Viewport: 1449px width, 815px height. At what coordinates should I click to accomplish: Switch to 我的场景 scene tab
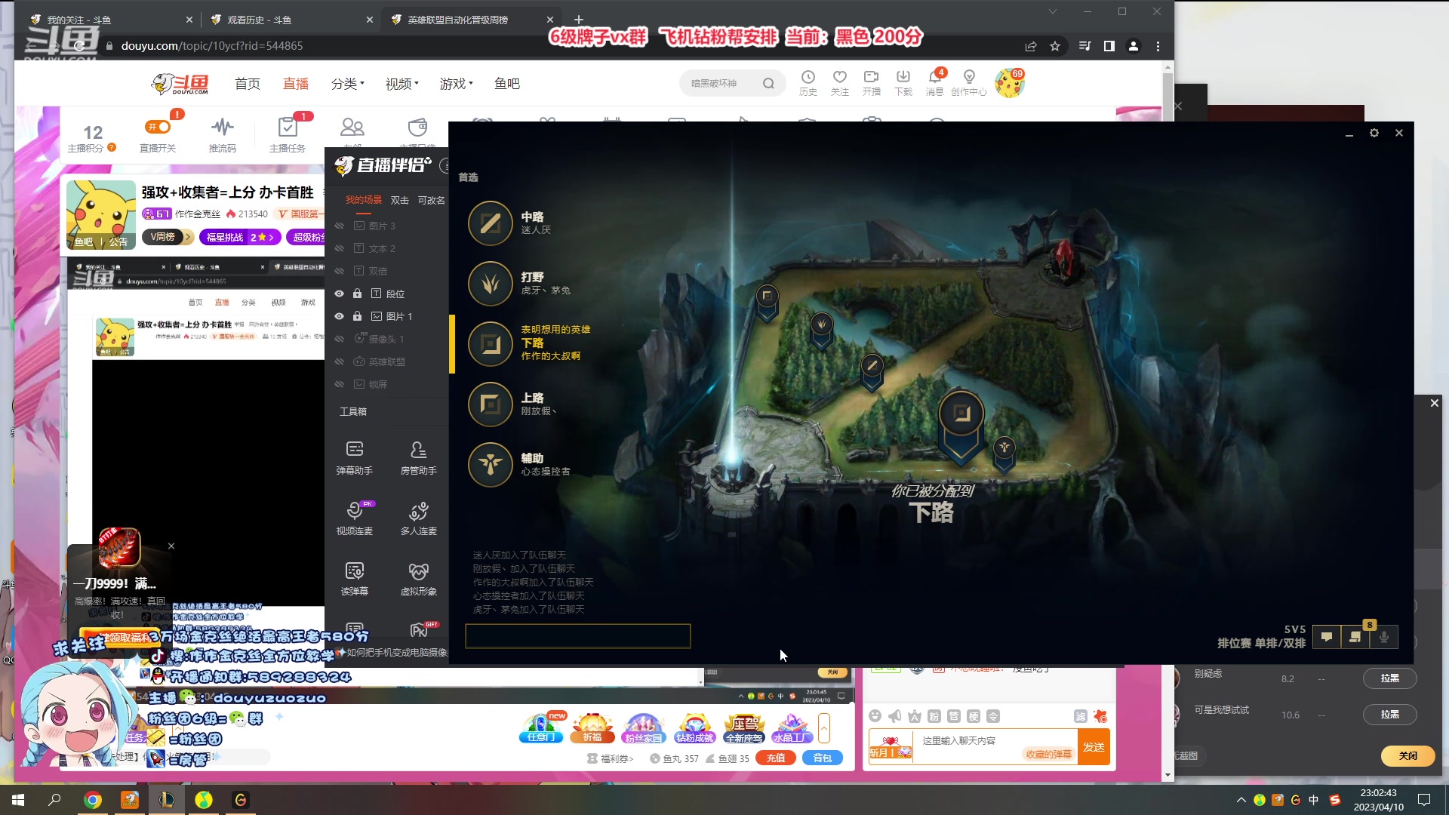(x=364, y=200)
